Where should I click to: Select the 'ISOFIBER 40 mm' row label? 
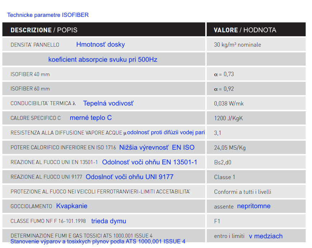[30, 74]
